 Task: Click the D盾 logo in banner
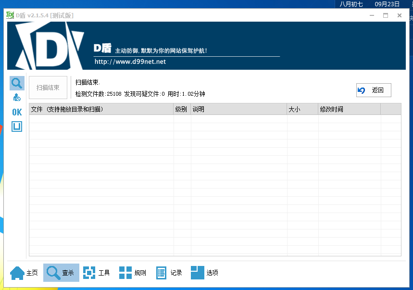[x=50, y=46]
